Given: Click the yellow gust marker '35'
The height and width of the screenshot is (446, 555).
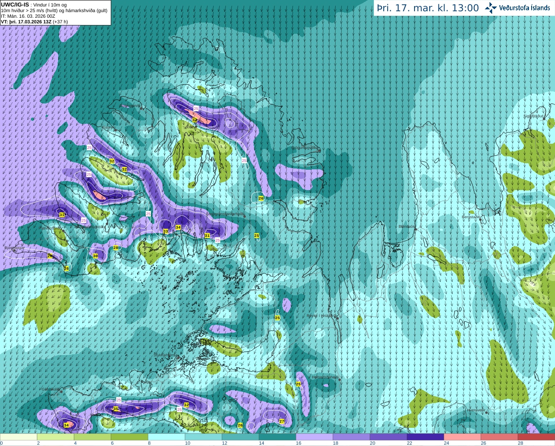Looking at the screenshot, I should pyautogui.click(x=116, y=409).
